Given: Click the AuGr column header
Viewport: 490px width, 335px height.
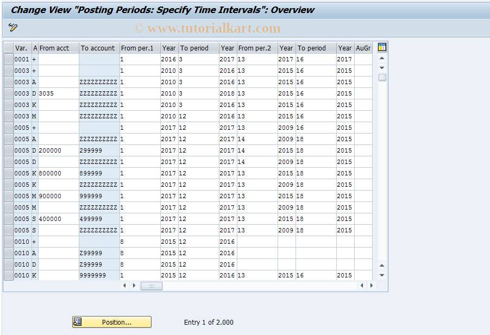Looking at the screenshot, I should [x=362, y=48].
